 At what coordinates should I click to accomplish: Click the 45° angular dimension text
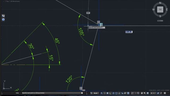(x=57, y=41)
